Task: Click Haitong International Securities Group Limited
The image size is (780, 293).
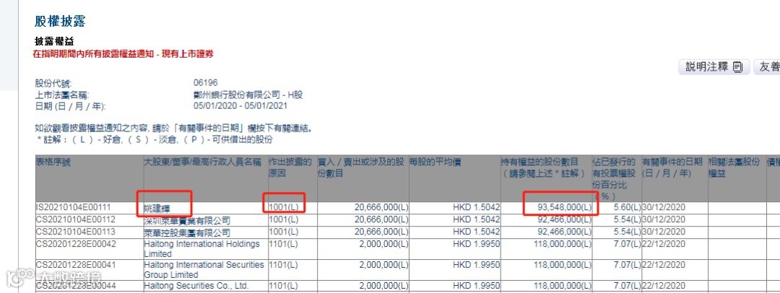Action: coord(204,270)
